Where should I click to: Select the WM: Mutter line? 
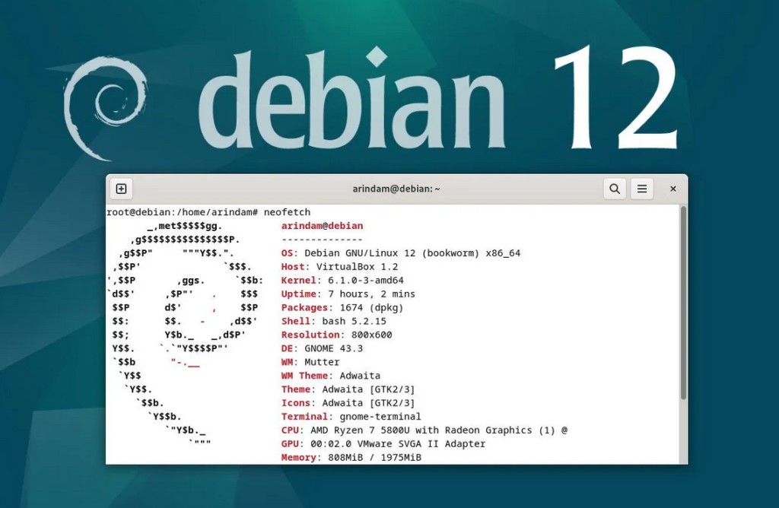[310, 362]
